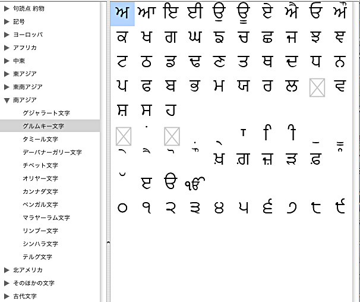
Task: Expand the 北アメリカ disclosure triangle
Action: [7, 270]
